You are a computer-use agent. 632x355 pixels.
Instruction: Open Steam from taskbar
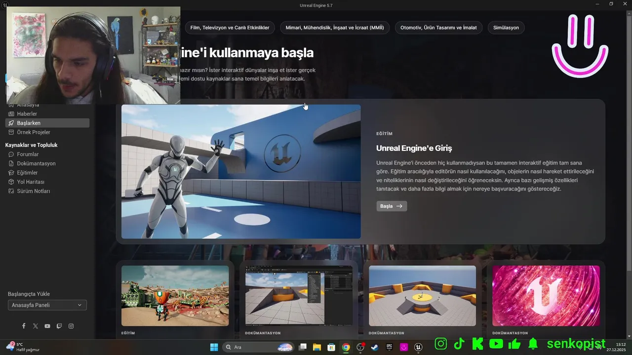tap(375, 347)
